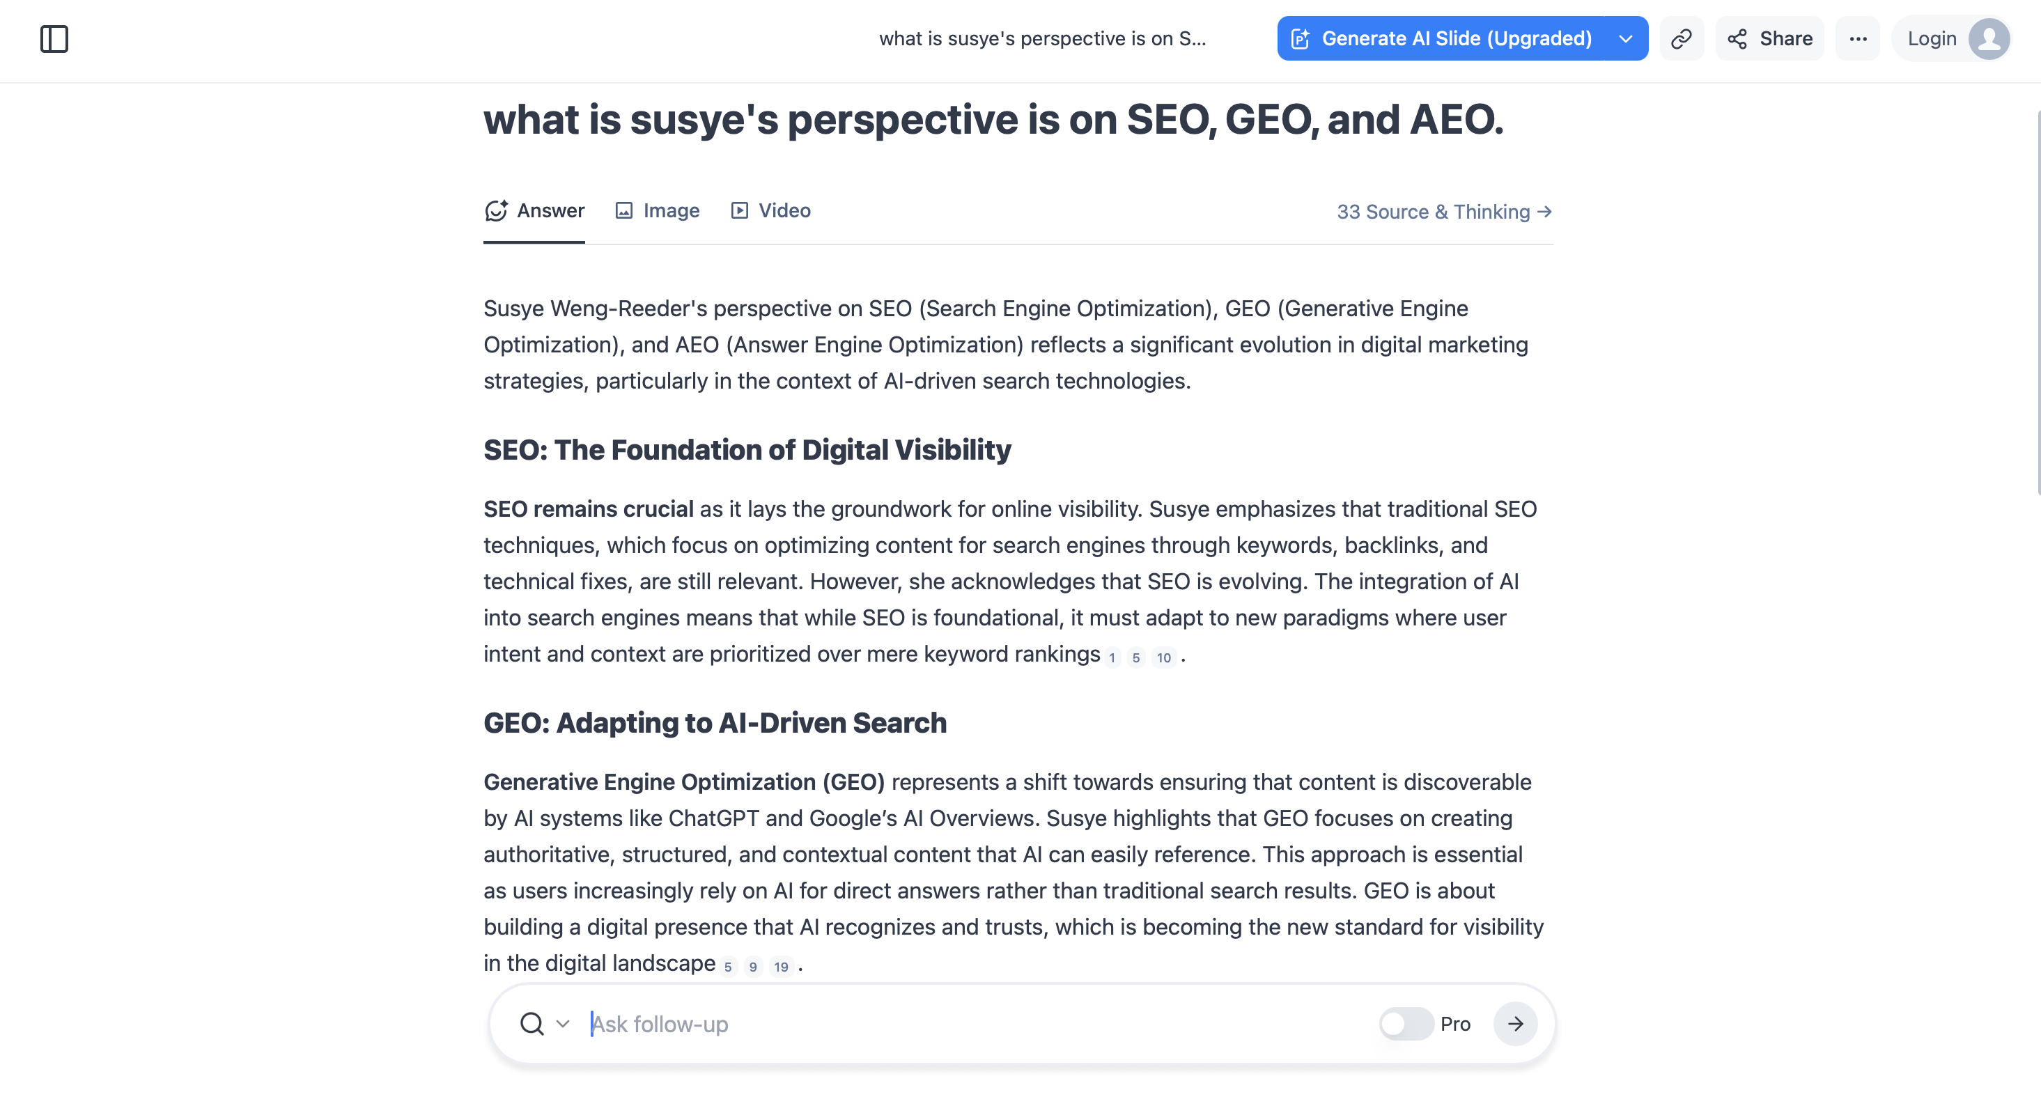Expand the Generate AI Slide dropdown arrow
This screenshot has height=1106, width=2041.
tap(1626, 39)
